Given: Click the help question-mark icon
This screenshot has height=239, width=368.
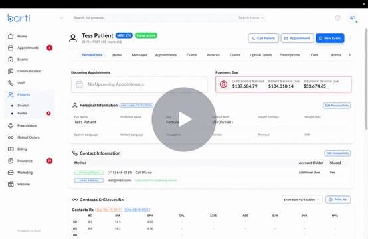Looking at the screenshot, I should click(x=337, y=18).
